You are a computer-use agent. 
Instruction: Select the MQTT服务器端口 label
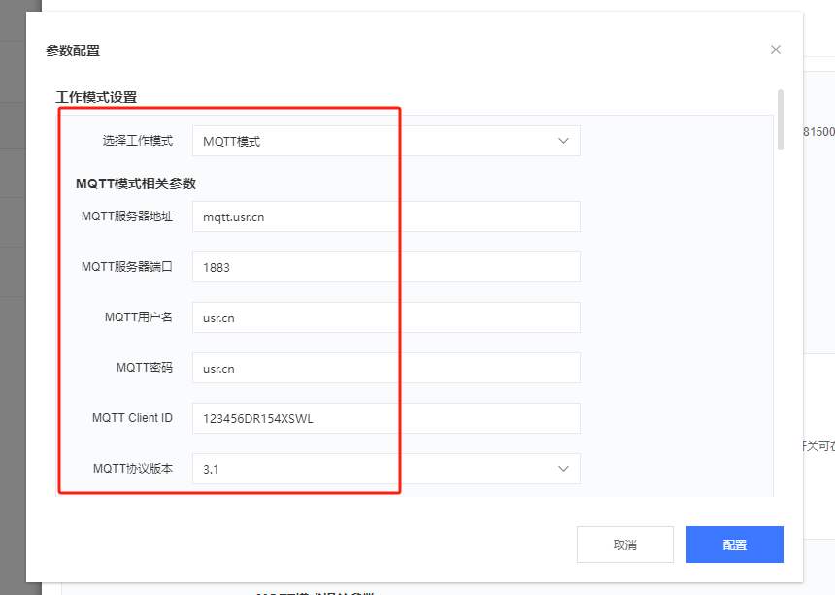coord(127,267)
